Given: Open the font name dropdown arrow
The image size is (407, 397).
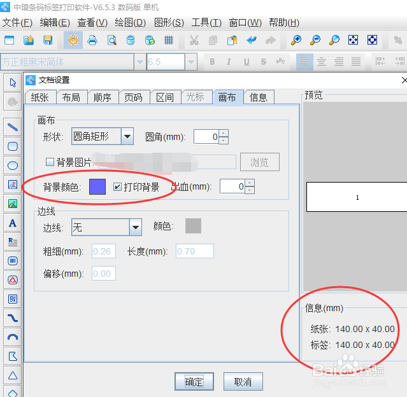Looking at the screenshot, I should 140,62.
